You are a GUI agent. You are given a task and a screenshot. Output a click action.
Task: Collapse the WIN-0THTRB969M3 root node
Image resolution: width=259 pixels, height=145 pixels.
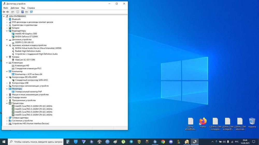[4, 16]
